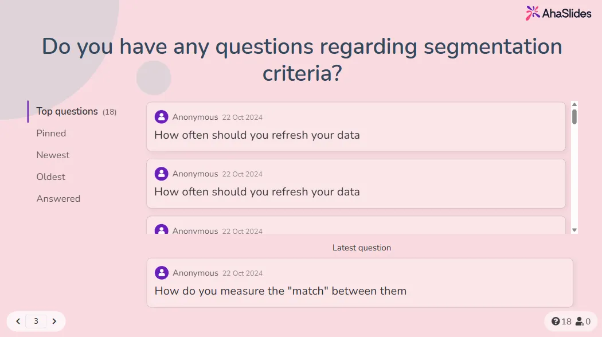Click the slide number 3 field
Viewport: 602px width, 337px height.
point(36,322)
